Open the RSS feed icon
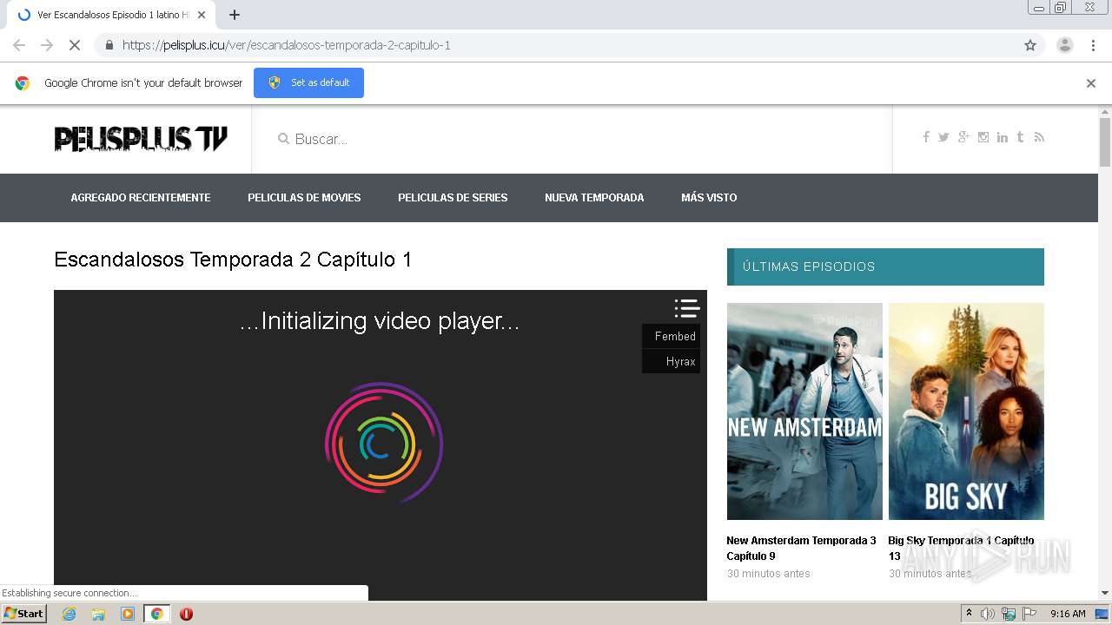This screenshot has width=1112, height=625. click(1039, 137)
